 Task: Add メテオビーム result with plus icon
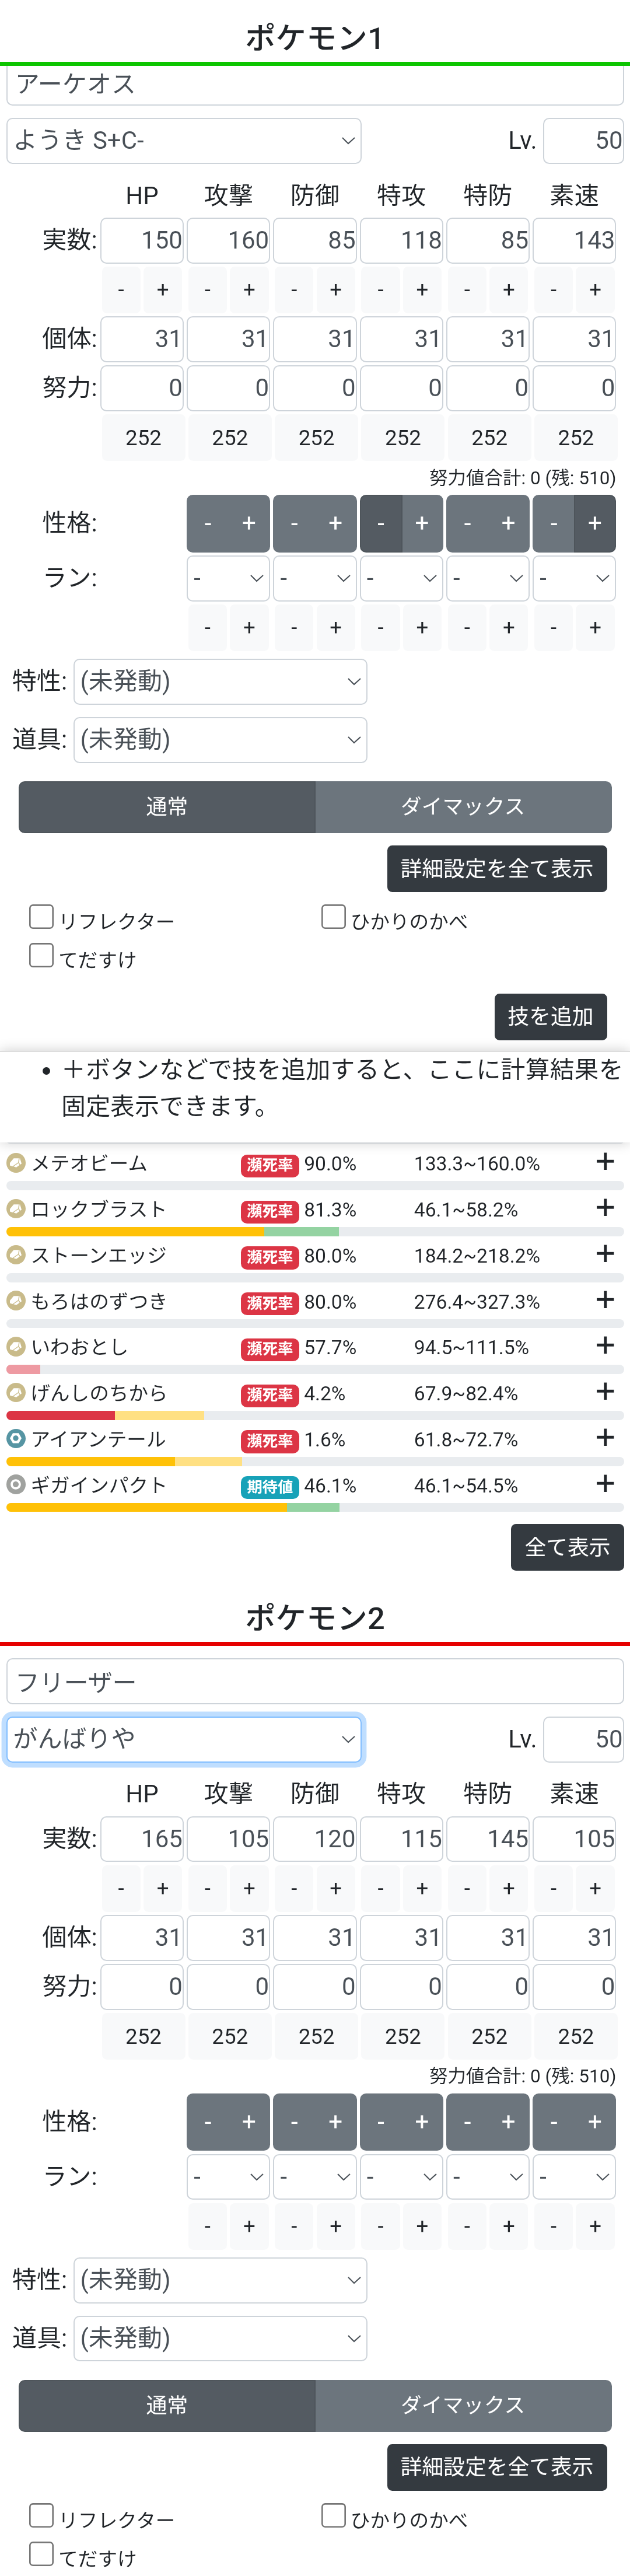point(604,1161)
